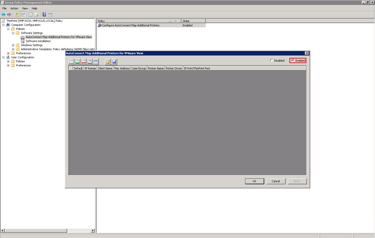Open the View menu

(x=25, y=8)
